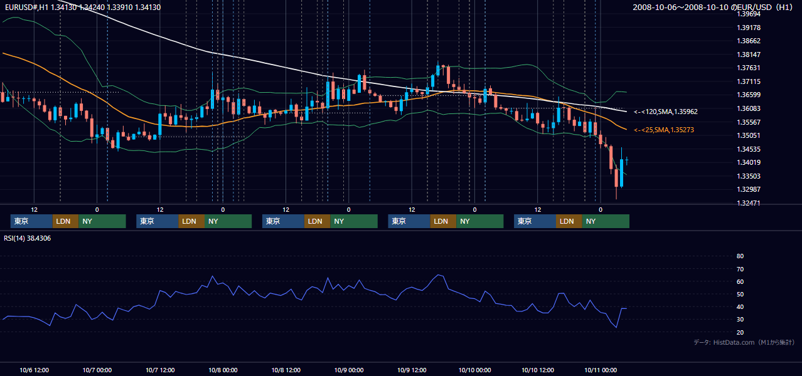This screenshot has width=802, height=376.
Task: Click price axis label 1.39694
Action: (749, 14)
